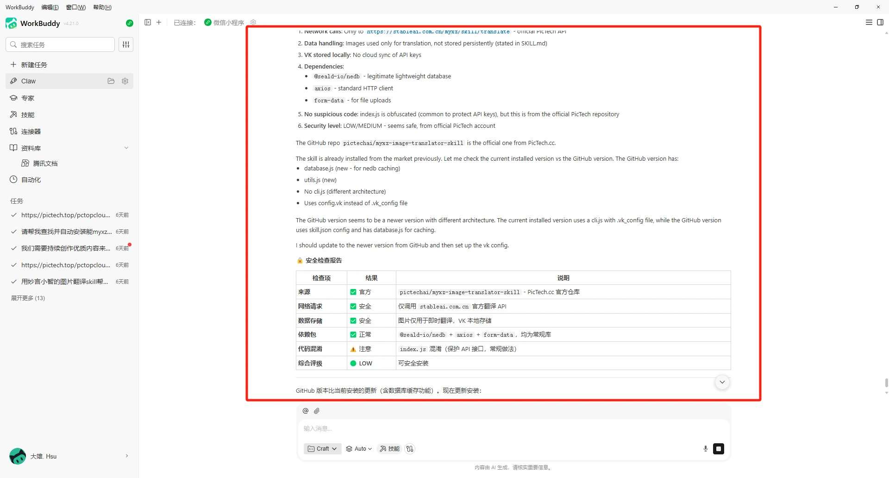The width and height of the screenshot is (889, 478).
Task: Click the 已连接 label in header
Action: click(x=185, y=23)
